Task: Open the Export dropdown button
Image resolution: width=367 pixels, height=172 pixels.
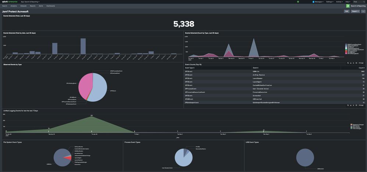Action: click(x=355, y=11)
